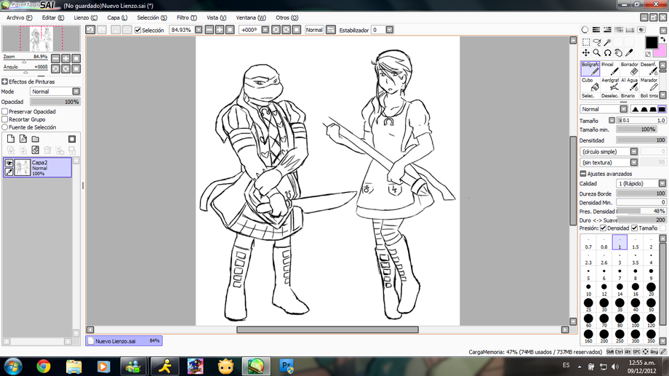Select the rectangular selection tool

point(586,42)
